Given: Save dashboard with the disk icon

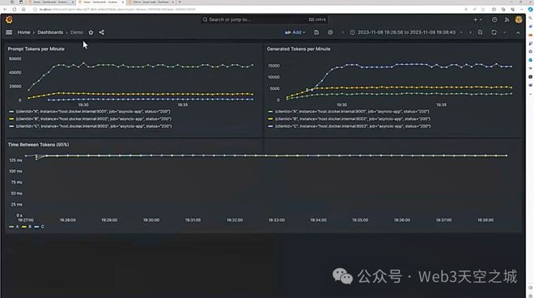Looking at the screenshot, I should point(316,32).
